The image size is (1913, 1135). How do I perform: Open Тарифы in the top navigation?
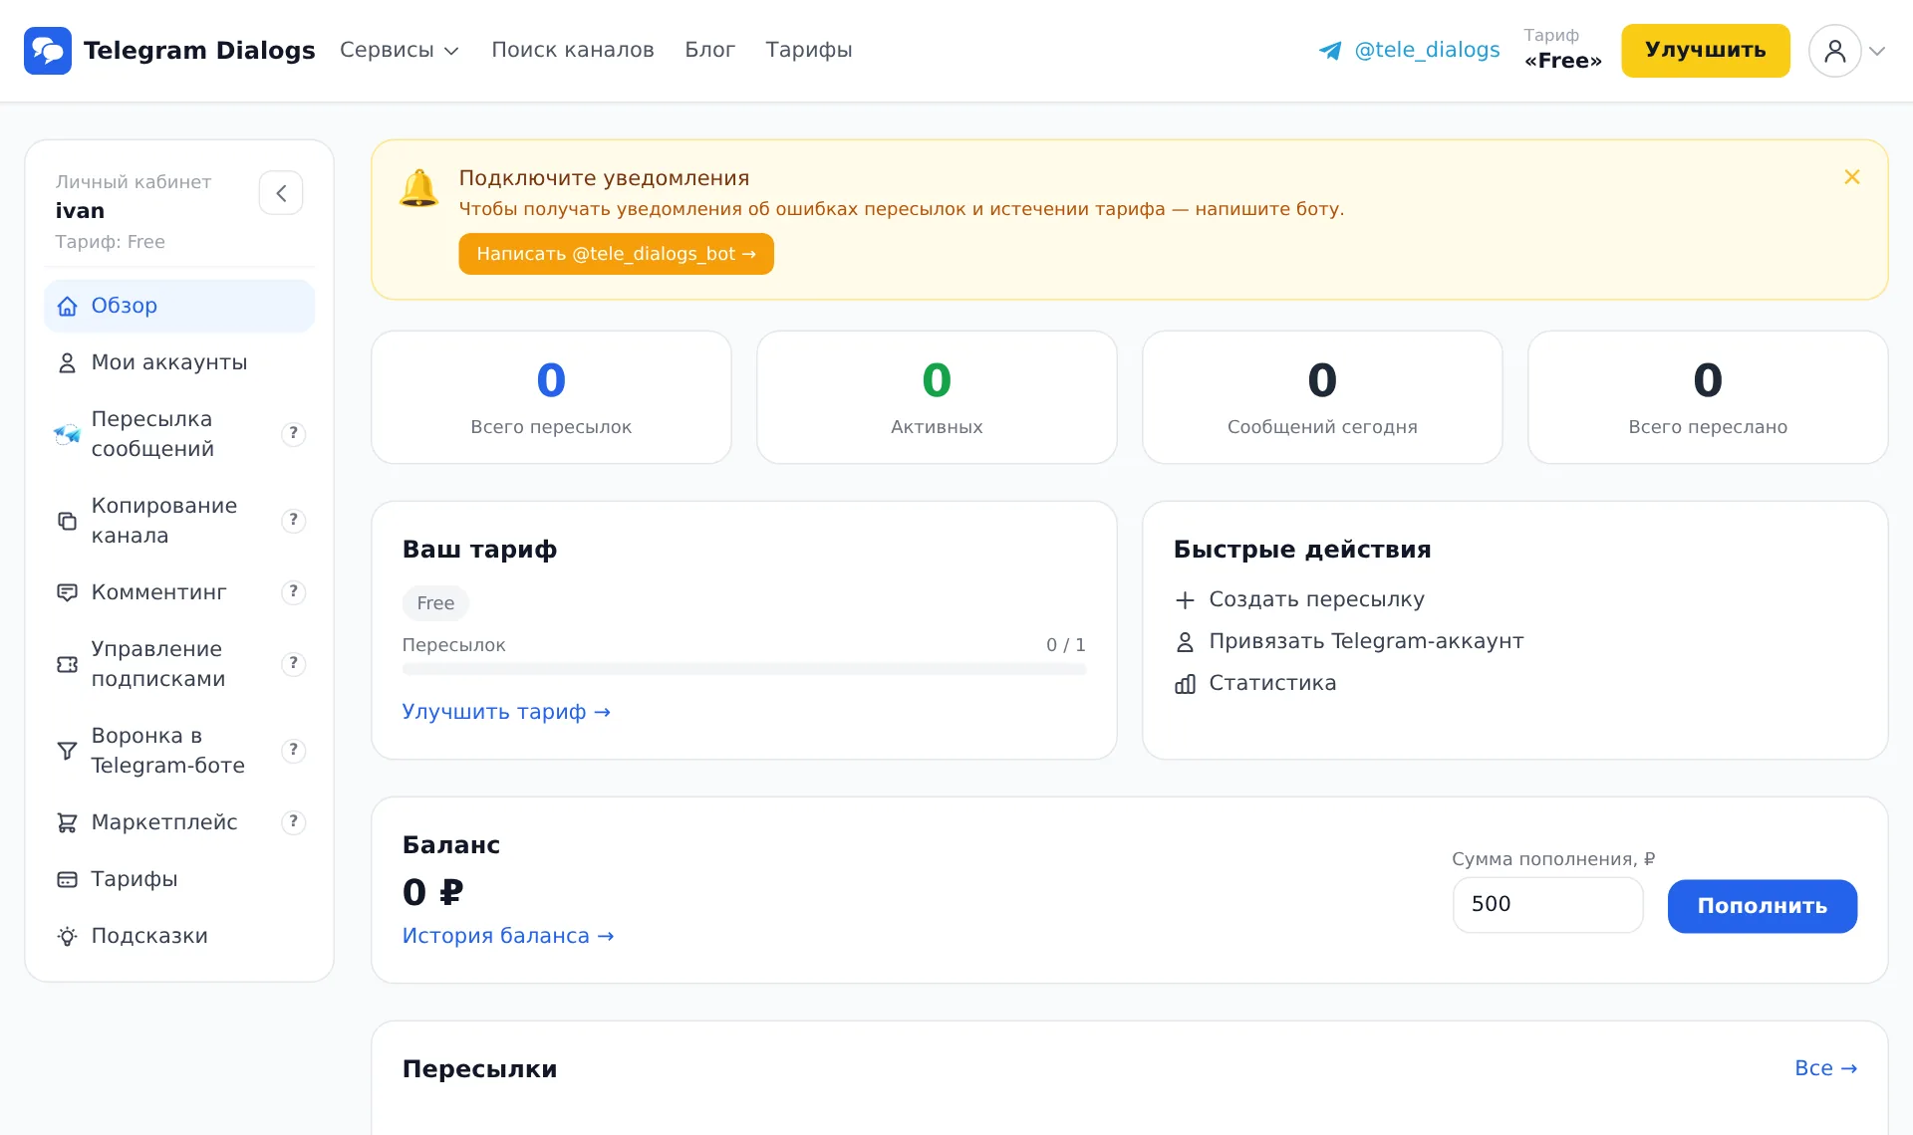(808, 50)
